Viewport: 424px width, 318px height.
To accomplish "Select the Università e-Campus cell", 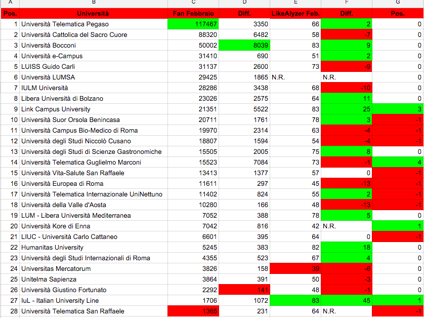I will click(x=94, y=56).
